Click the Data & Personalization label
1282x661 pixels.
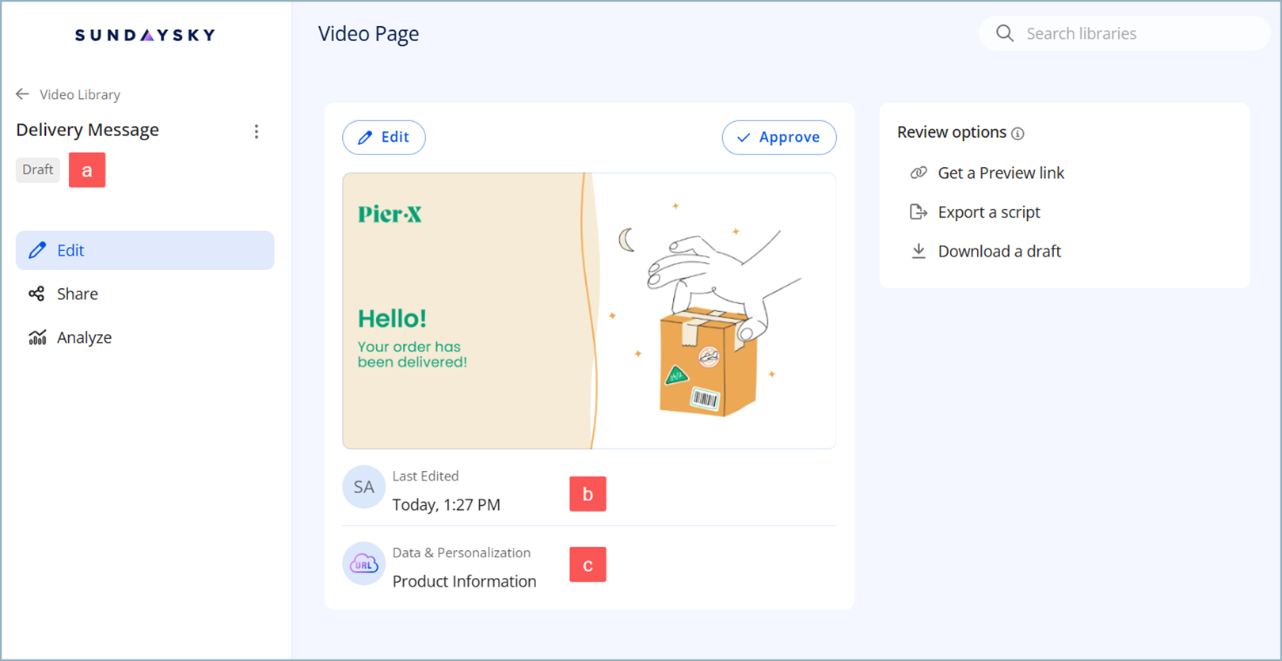coord(462,553)
